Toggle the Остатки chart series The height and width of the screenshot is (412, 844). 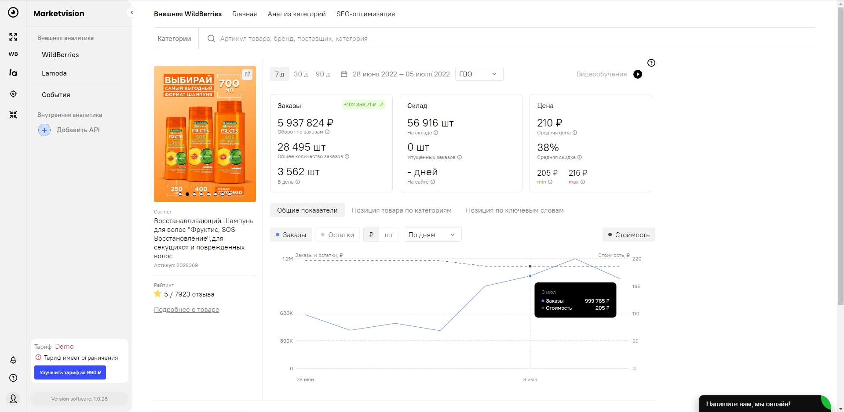coord(338,235)
